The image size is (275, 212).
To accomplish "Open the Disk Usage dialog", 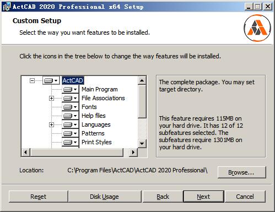I will coord(104,197).
